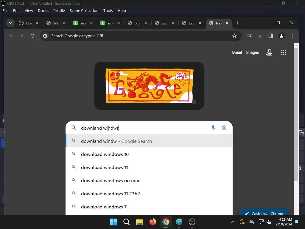Open Chrome media controls icon
Viewport: 305px width, 229px height.
[x=249, y=36]
